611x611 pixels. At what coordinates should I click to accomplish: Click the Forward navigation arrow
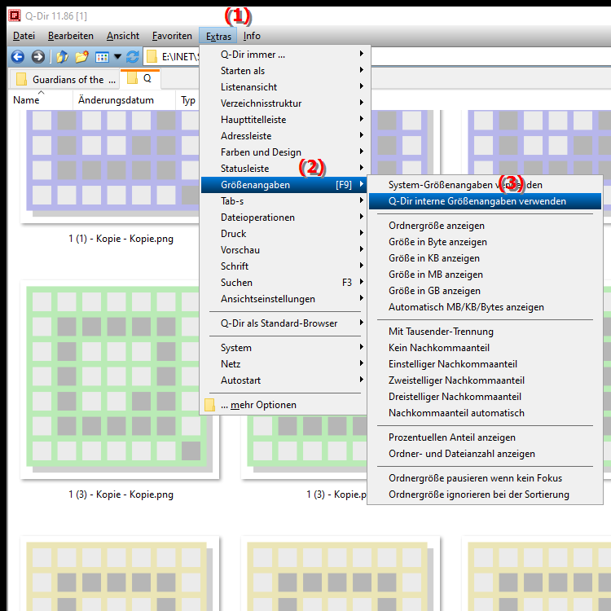(37, 57)
